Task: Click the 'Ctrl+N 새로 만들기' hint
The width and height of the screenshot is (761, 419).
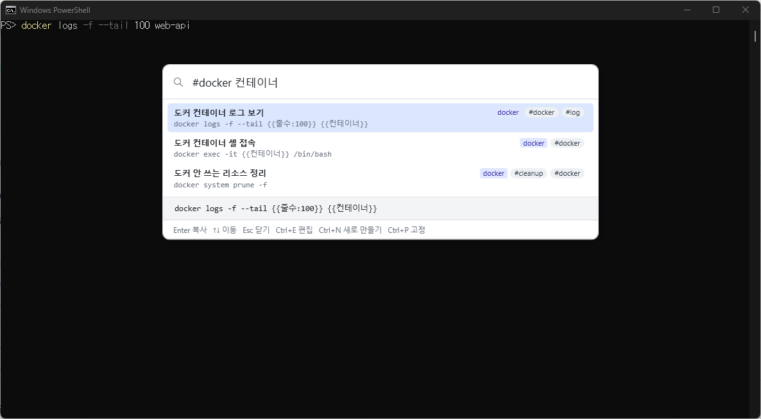Action: [x=350, y=230]
